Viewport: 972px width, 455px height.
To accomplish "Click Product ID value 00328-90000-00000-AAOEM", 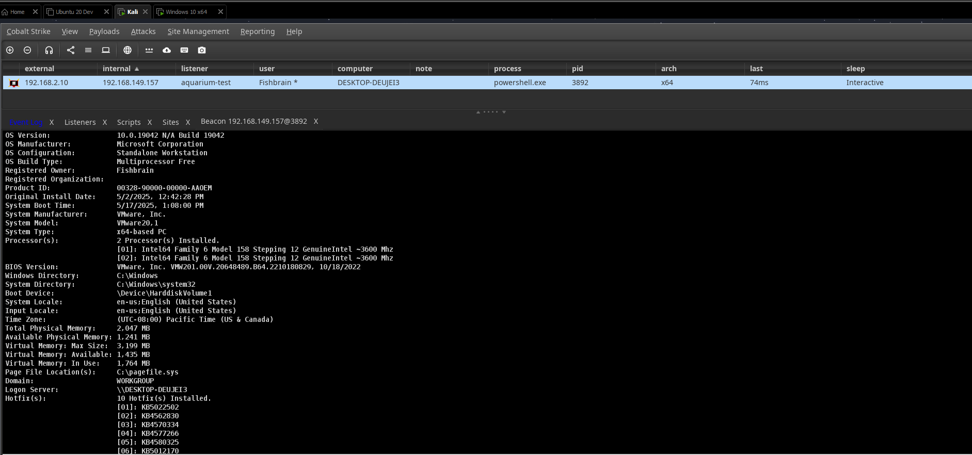I will (x=164, y=188).
